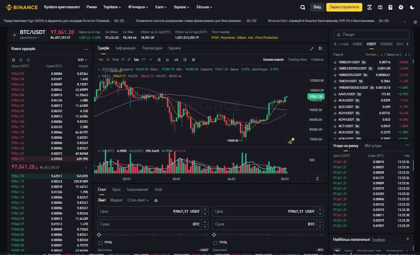420x255 pixels.
Task: Select the Крос margin tab
Action: tap(117, 190)
